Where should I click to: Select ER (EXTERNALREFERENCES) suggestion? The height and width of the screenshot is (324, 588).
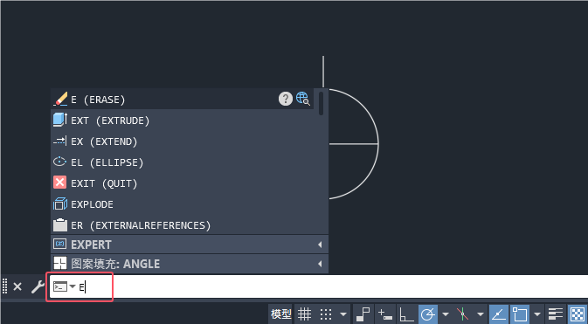coord(183,225)
